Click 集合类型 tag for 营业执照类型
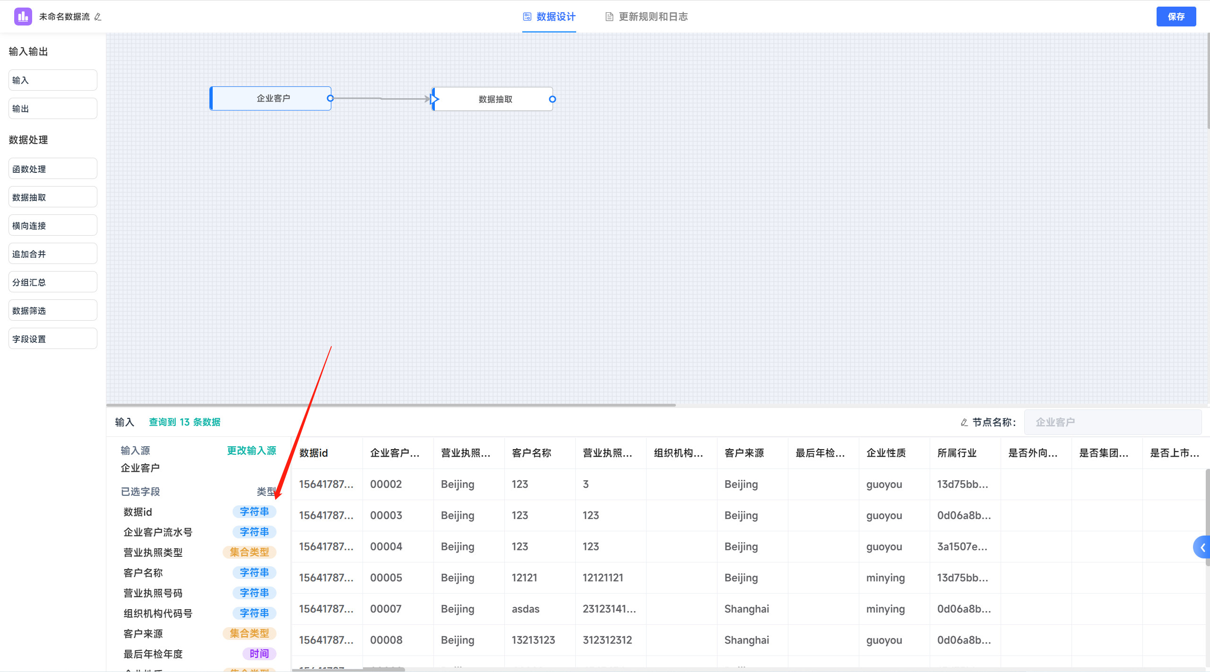 coord(250,552)
